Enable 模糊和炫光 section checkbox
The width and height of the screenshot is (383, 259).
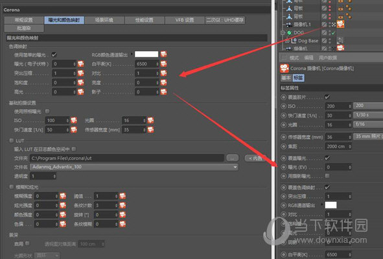click(12, 187)
